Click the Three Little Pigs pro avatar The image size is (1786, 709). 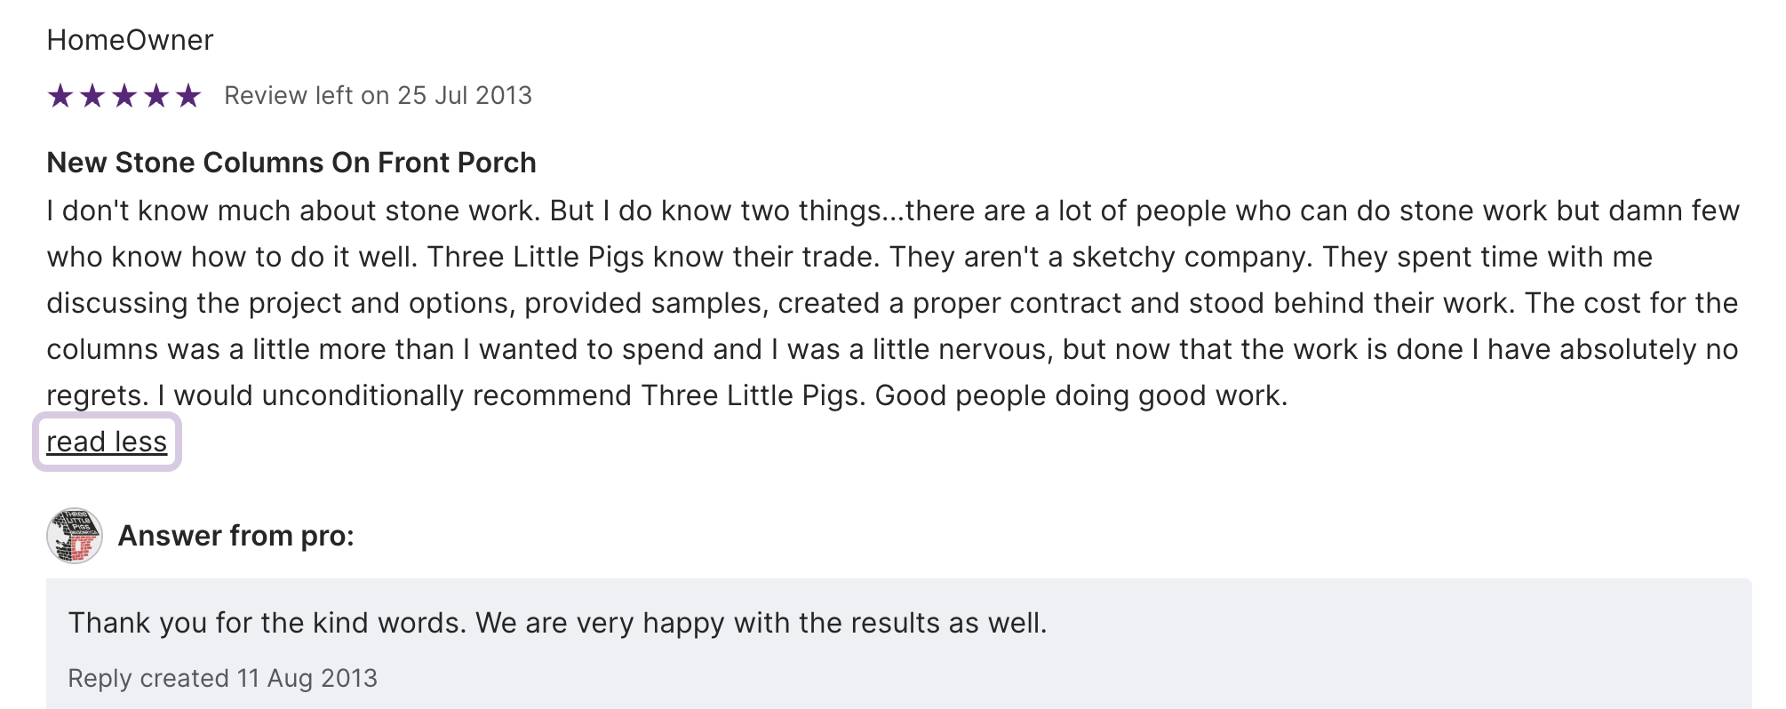pyautogui.click(x=75, y=536)
